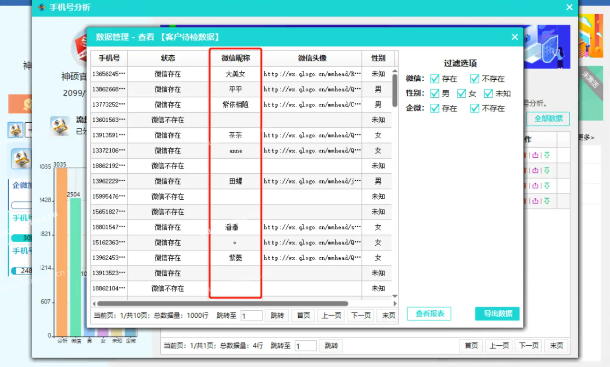Click the orange 3035 分析 chart bar

(61, 252)
